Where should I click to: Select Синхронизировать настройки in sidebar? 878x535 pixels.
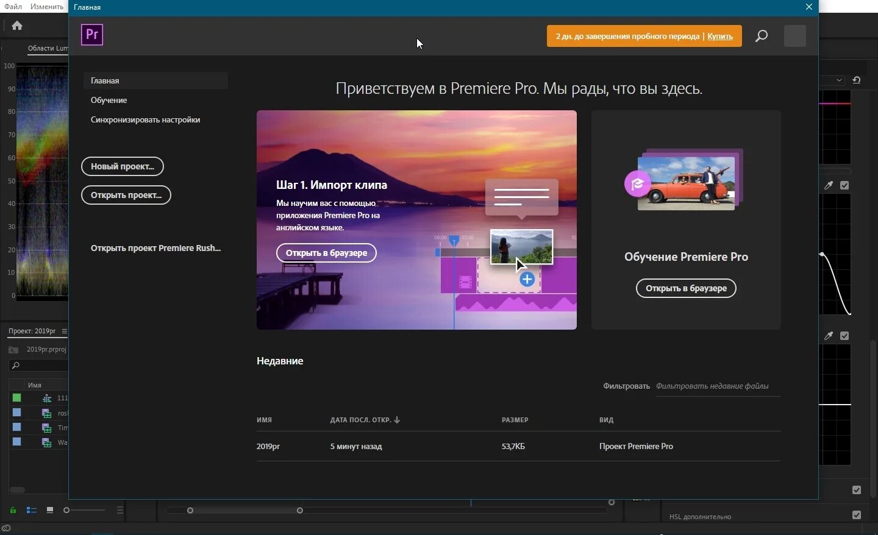pos(146,119)
